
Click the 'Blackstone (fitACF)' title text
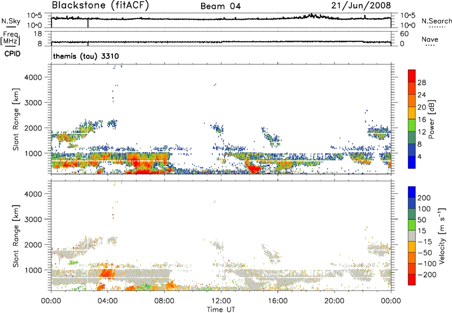coord(101,6)
